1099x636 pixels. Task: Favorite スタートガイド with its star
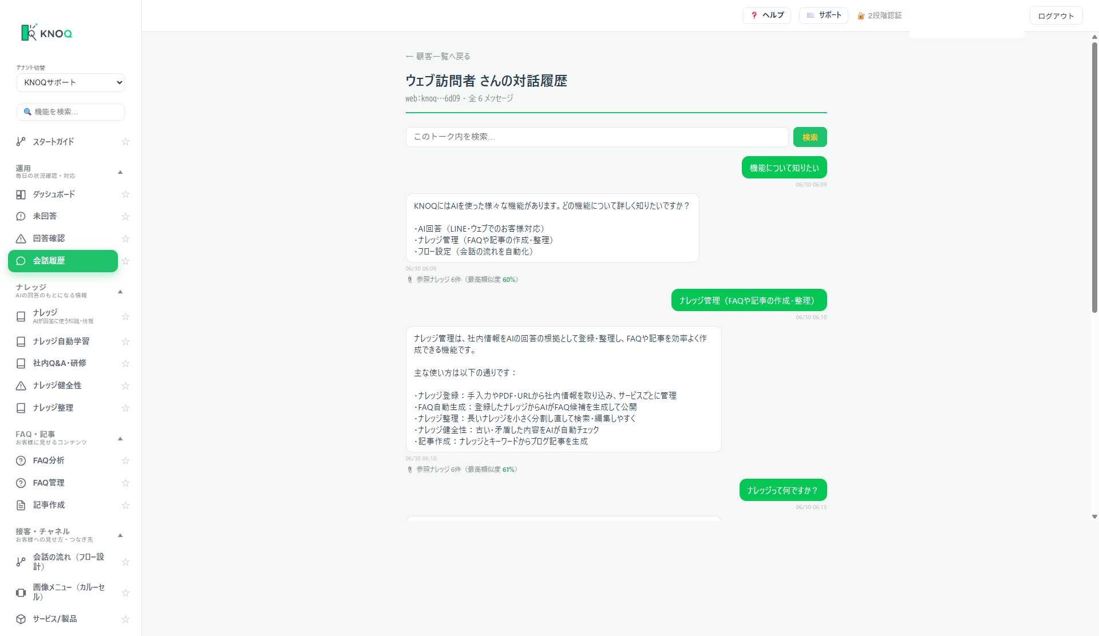(125, 141)
